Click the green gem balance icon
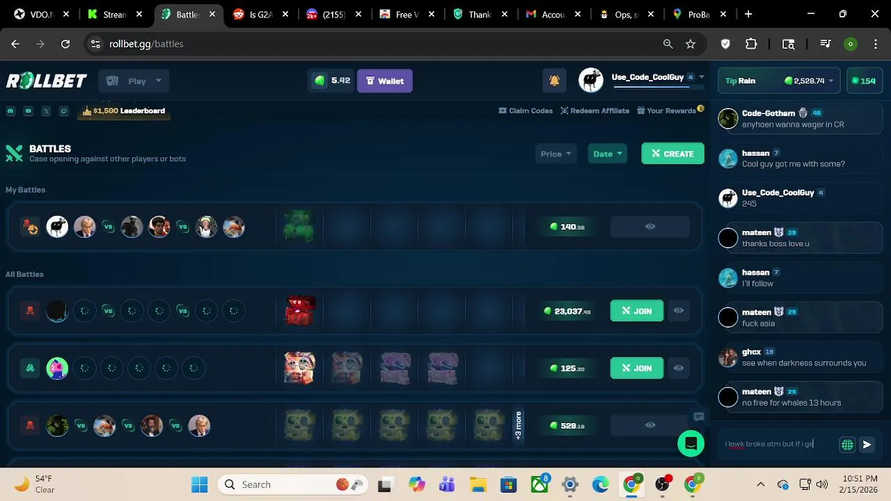The height and width of the screenshot is (501, 891). pos(320,81)
